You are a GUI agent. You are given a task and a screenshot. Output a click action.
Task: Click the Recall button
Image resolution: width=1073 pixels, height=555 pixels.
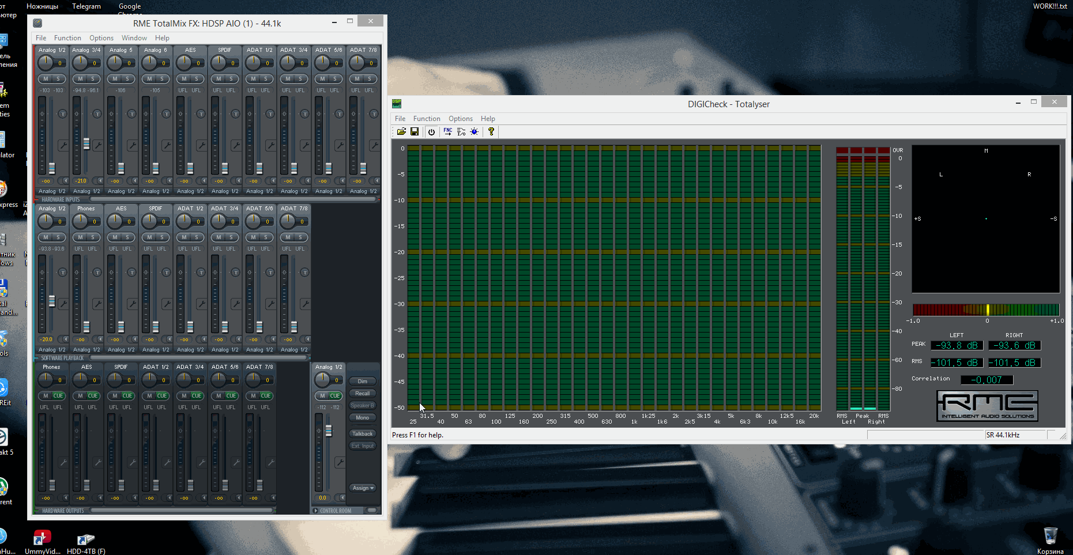pyautogui.click(x=363, y=394)
